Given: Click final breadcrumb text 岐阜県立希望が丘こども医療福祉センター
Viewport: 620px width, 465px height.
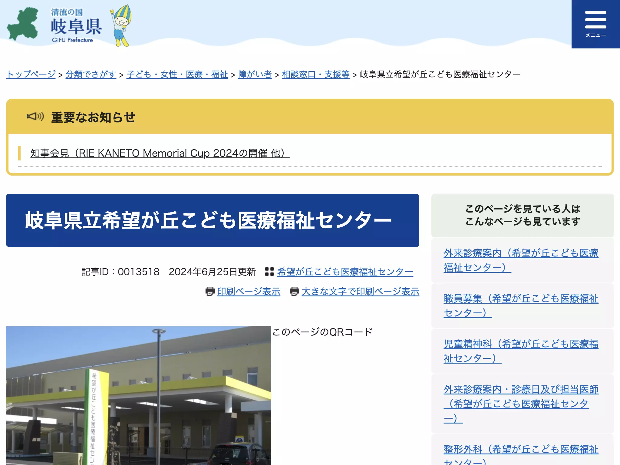Looking at the screenshot, I should tap(440, 74).
